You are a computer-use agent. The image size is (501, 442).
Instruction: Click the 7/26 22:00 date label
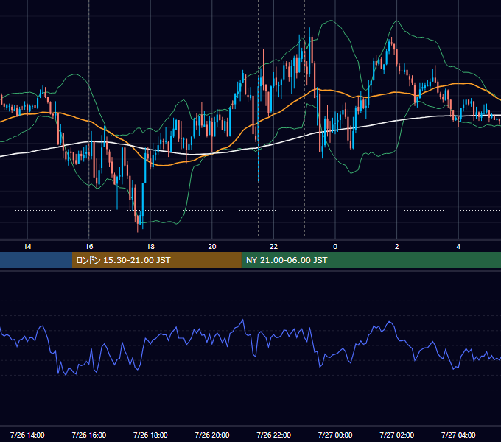274,435
